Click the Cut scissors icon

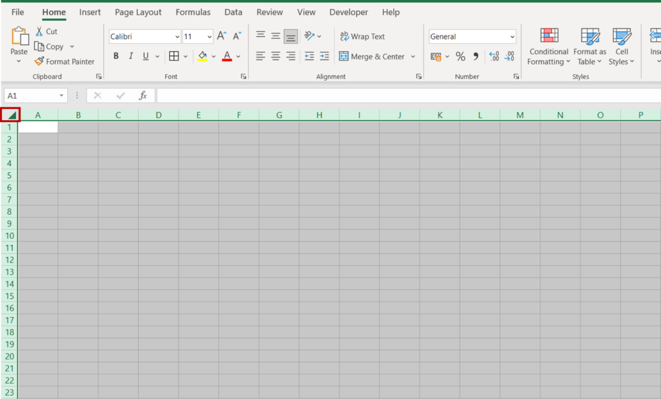[x=39, y=31]
